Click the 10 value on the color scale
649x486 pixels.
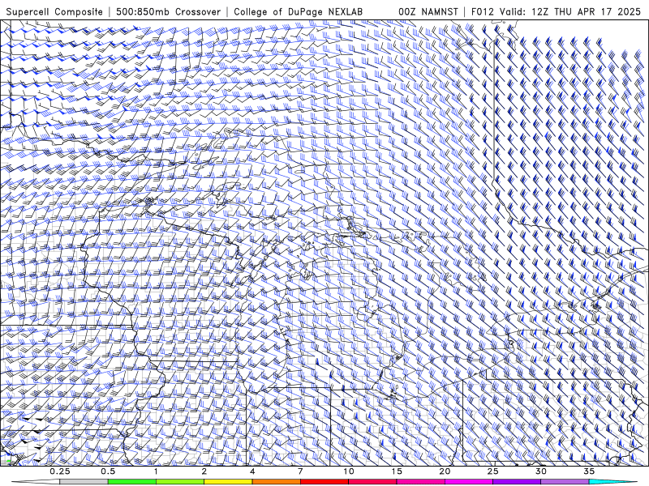[x=349, y=471]
